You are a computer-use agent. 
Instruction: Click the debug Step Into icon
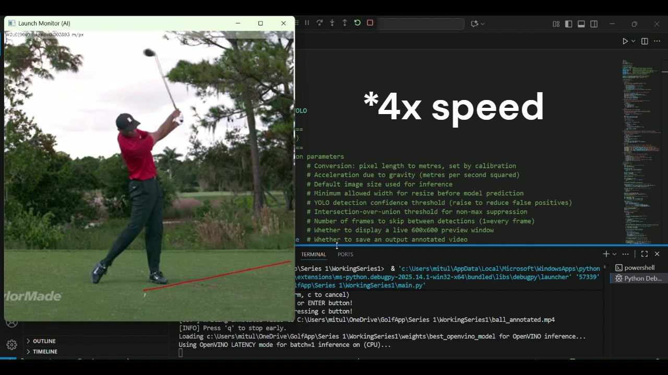(x=332, y=23)
